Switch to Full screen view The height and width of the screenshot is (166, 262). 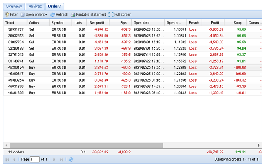(120, 15)
